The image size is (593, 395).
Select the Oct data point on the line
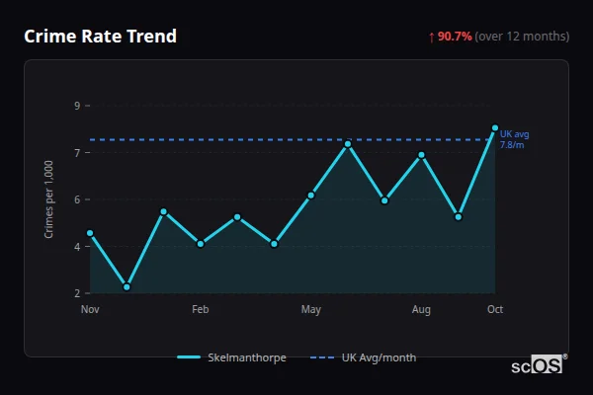(x=495, y=128)
